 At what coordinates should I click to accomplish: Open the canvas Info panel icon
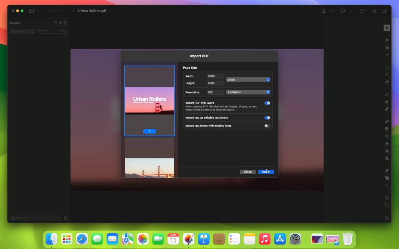point(343,11)
